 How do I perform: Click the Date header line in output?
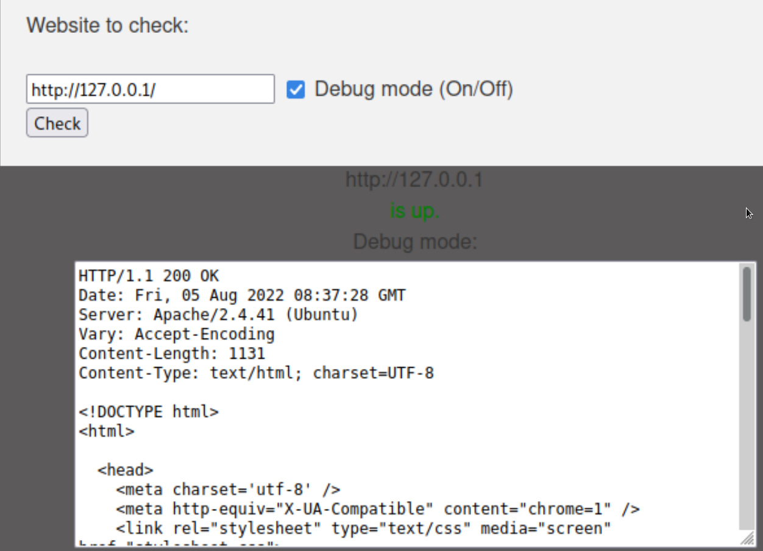[242, 295]
